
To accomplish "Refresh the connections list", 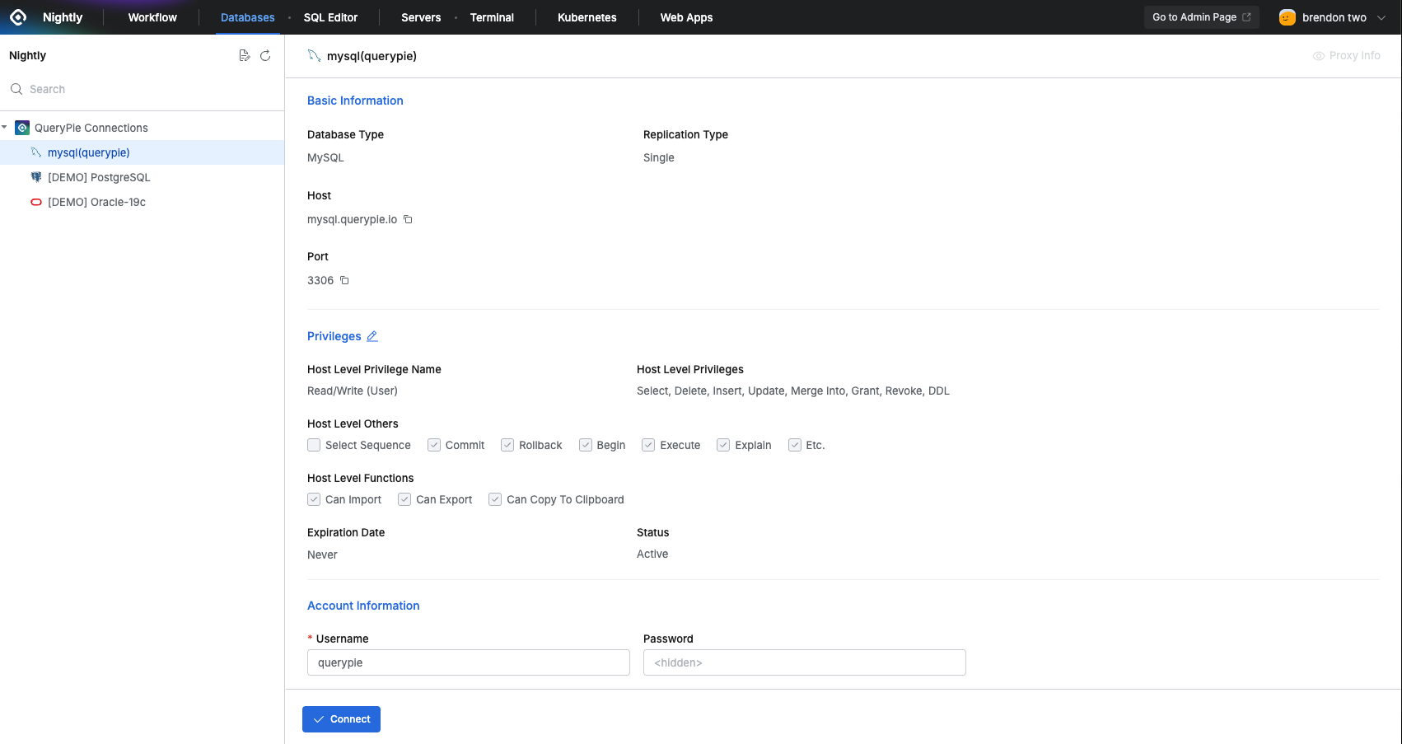I will click(x=265, y=55).
